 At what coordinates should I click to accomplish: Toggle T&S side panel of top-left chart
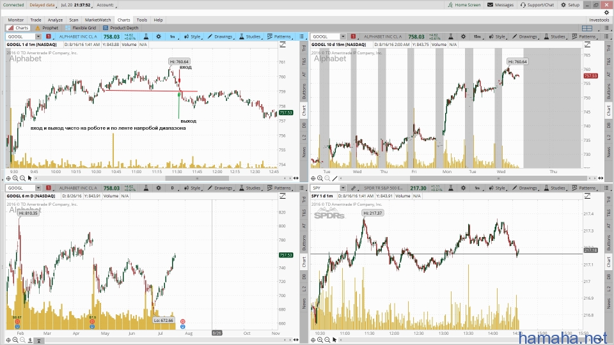click(304, 61)
